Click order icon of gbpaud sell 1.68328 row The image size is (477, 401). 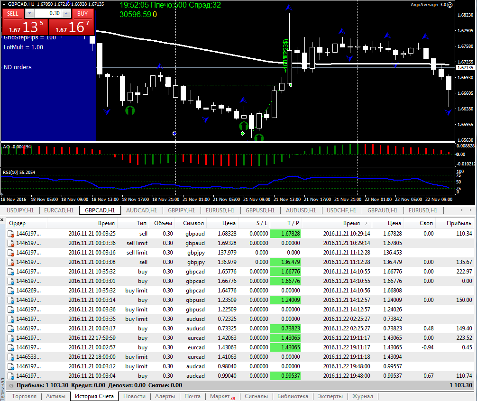(10, 234)
